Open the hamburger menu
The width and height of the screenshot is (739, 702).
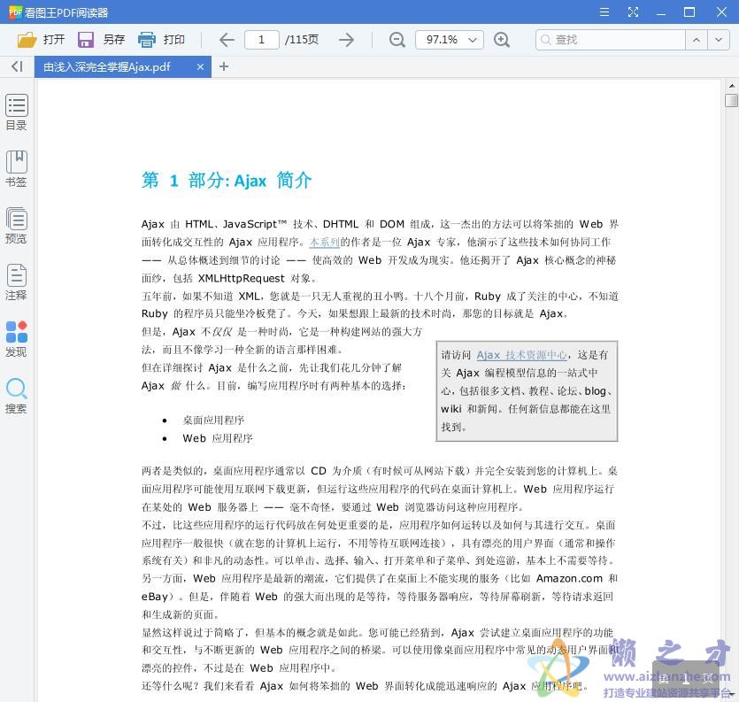coord(604,12)
